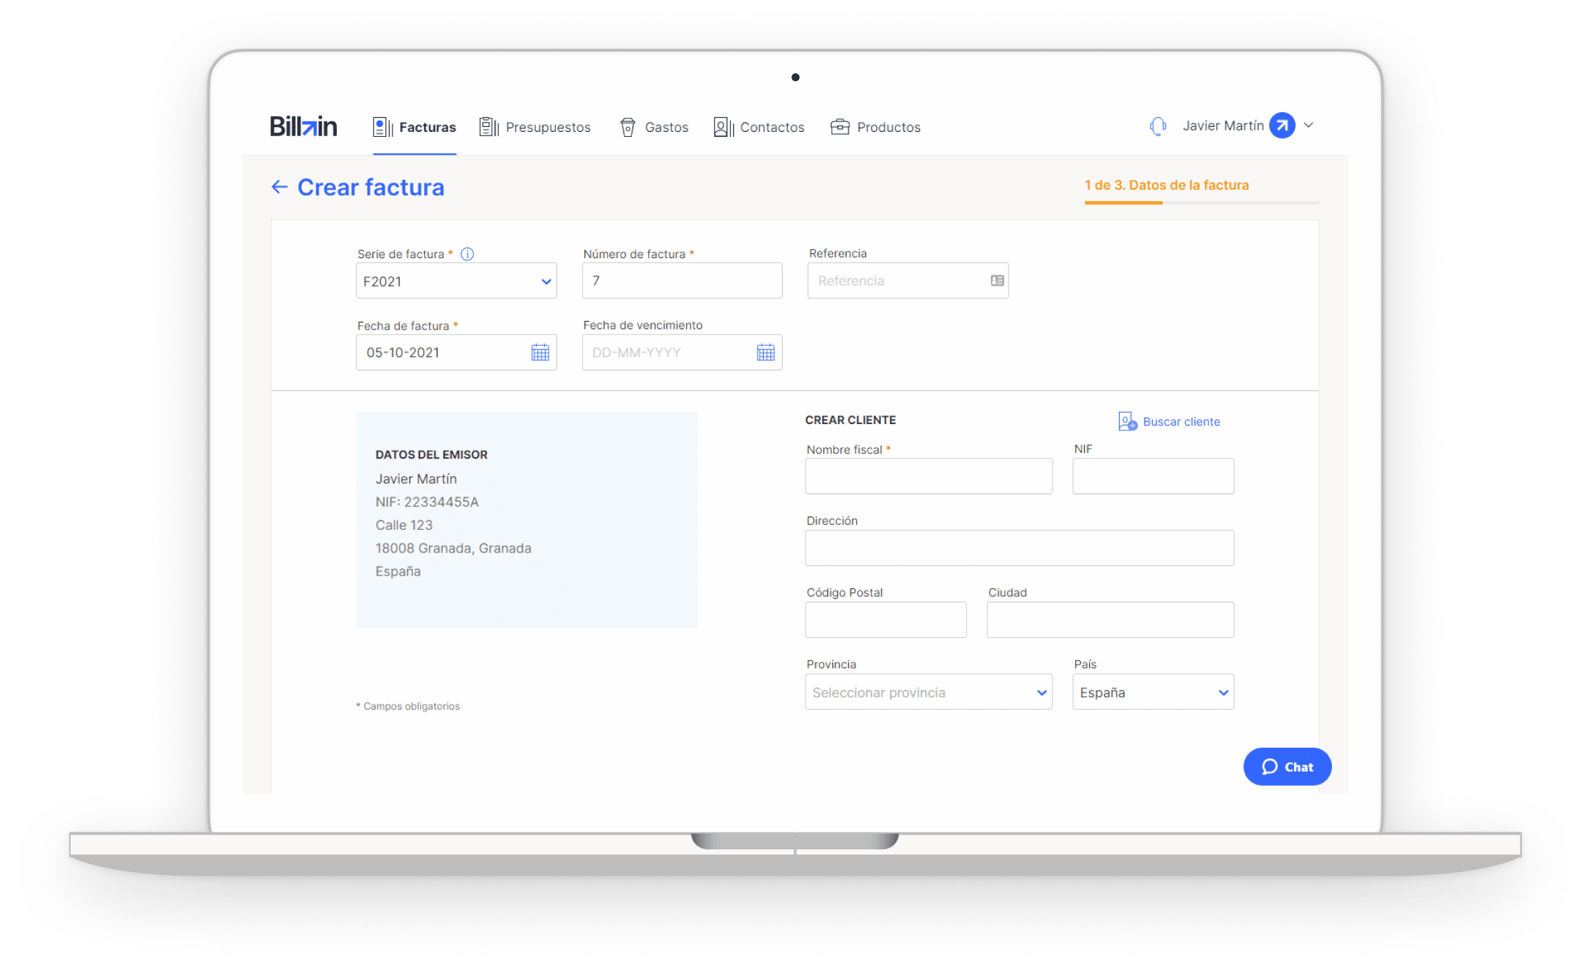
Task: Focus the Número de factura field
Action: coord(682,281)
